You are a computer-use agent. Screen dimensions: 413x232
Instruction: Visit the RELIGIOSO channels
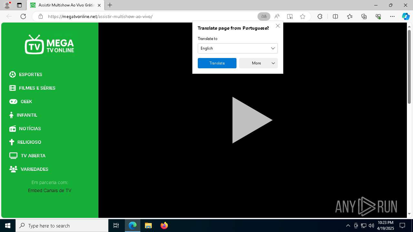coord(29,142)
